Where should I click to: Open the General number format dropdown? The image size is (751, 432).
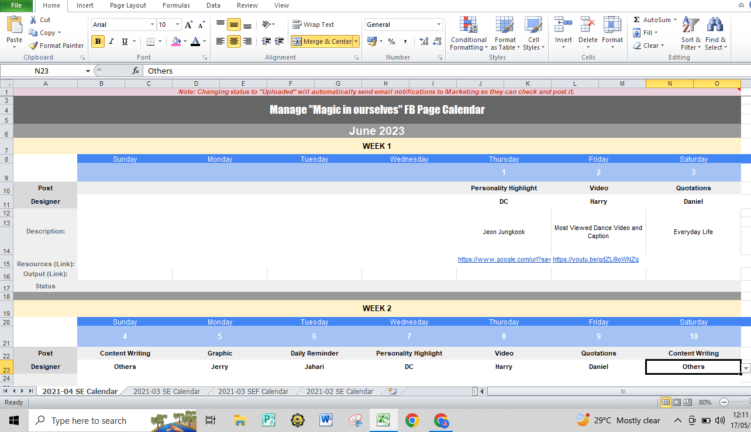click(439, 25)
